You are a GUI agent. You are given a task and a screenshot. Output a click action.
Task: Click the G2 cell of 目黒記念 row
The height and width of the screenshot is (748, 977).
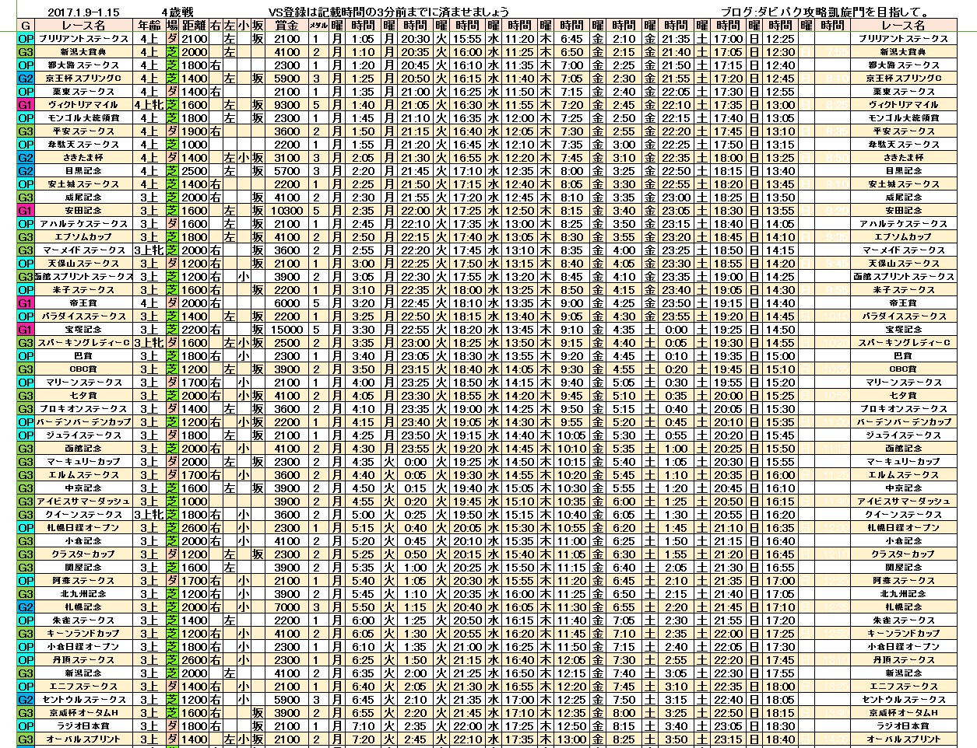(x=26, y=171)
